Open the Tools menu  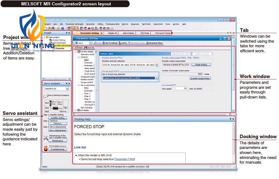point(168,24)
